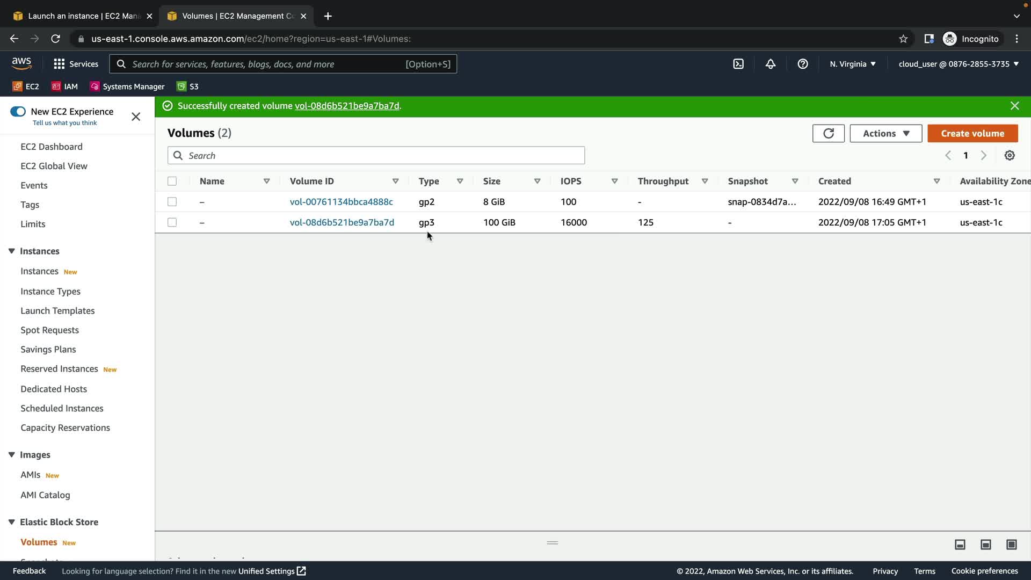Open the Actions dropdown

click(885, 133)
